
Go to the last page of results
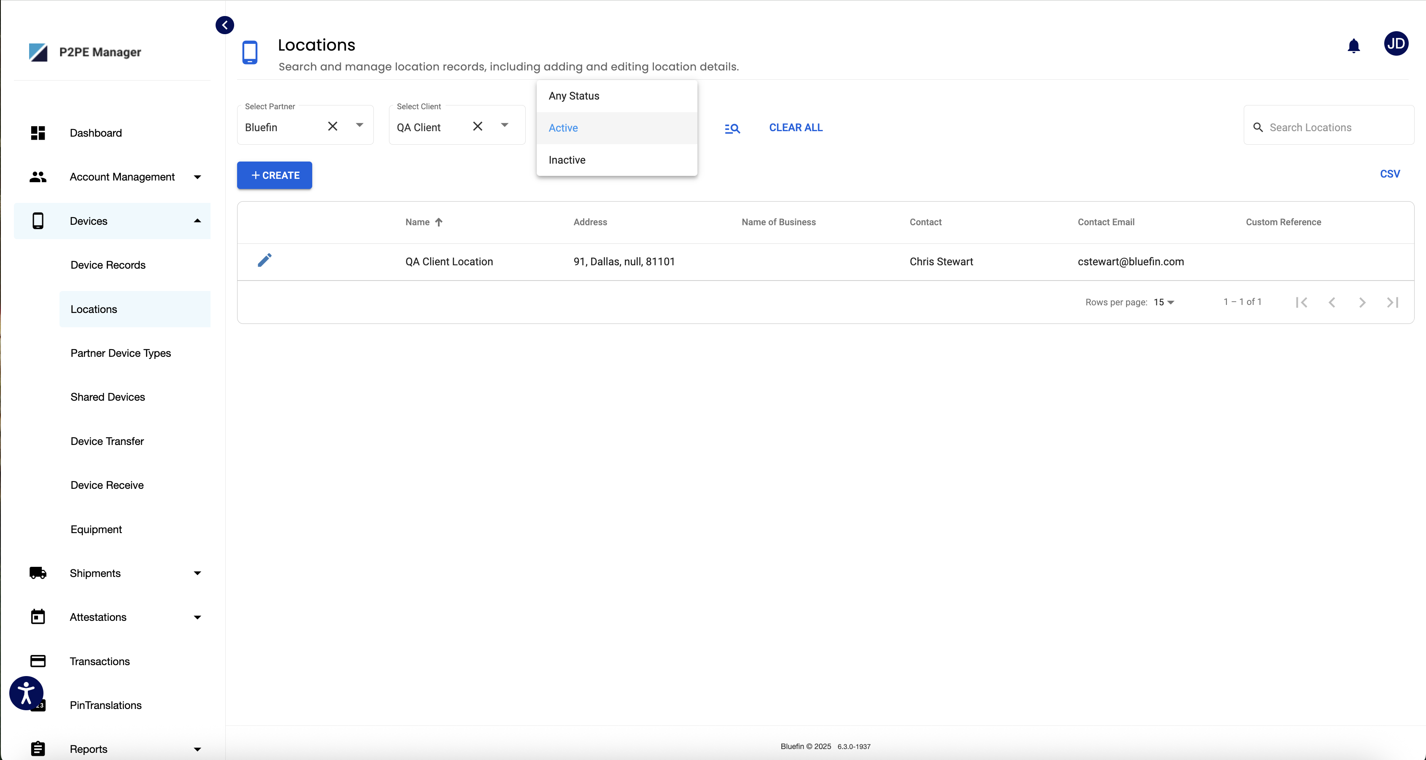(1393, 302)
